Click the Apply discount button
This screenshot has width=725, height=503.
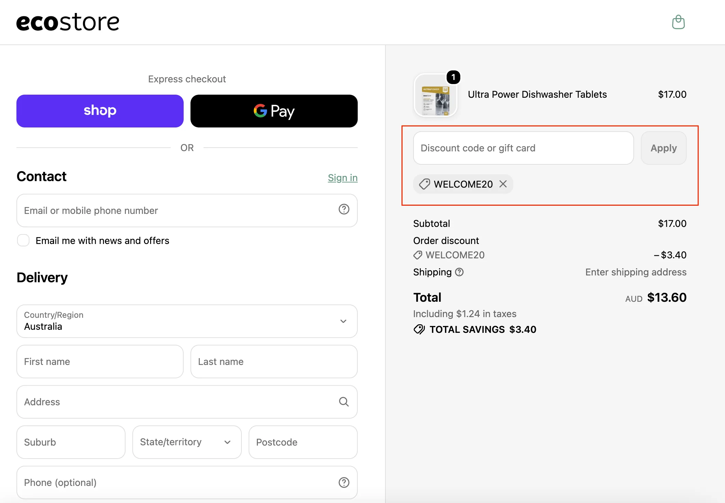[x=663, y=148]
